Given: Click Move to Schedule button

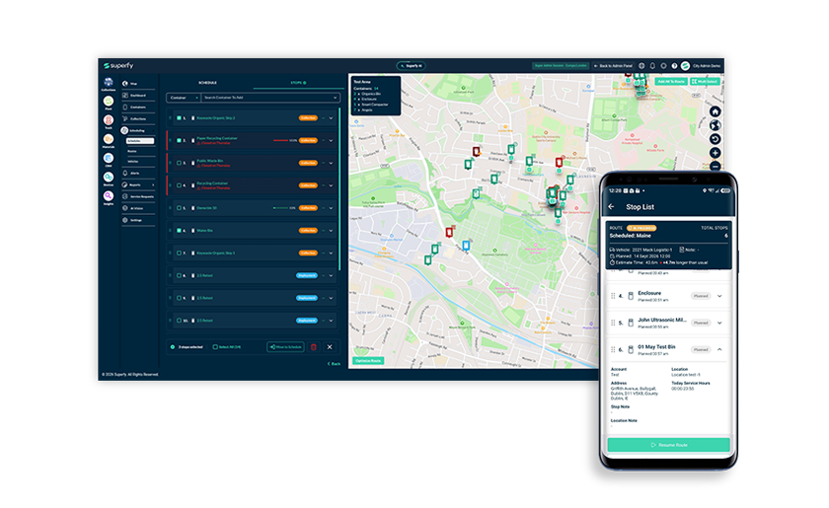Looking at the screenshot, I should click(285, 347).
